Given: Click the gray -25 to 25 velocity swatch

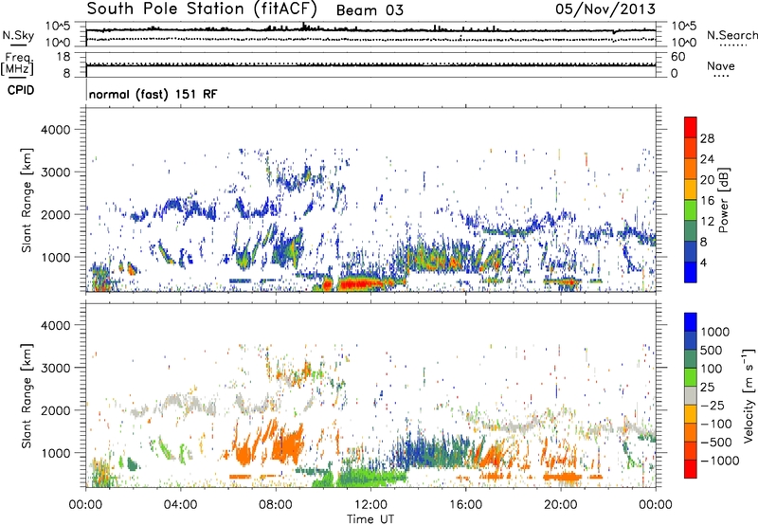Looking at the screenshot, I should (691, 396).
